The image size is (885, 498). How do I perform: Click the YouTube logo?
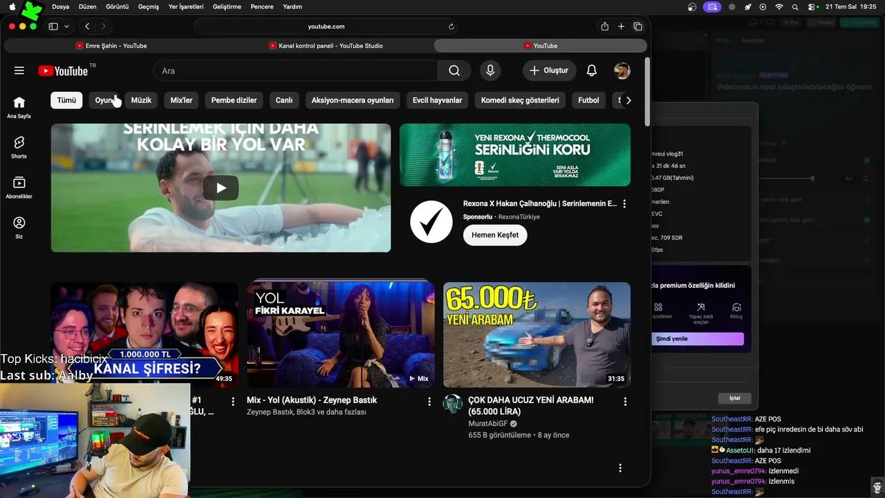point(63,71)
